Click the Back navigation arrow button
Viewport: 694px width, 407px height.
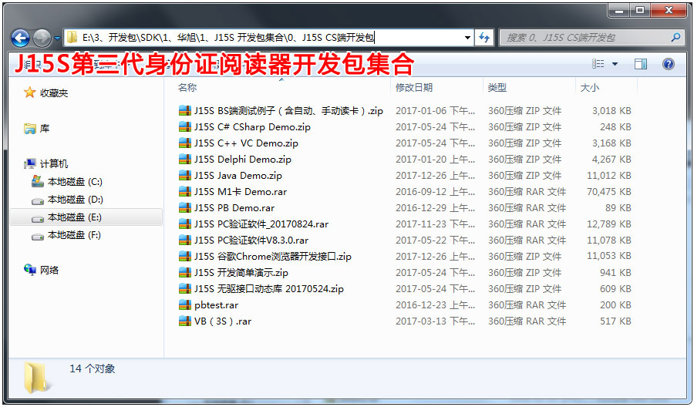[x=21, y=37]
